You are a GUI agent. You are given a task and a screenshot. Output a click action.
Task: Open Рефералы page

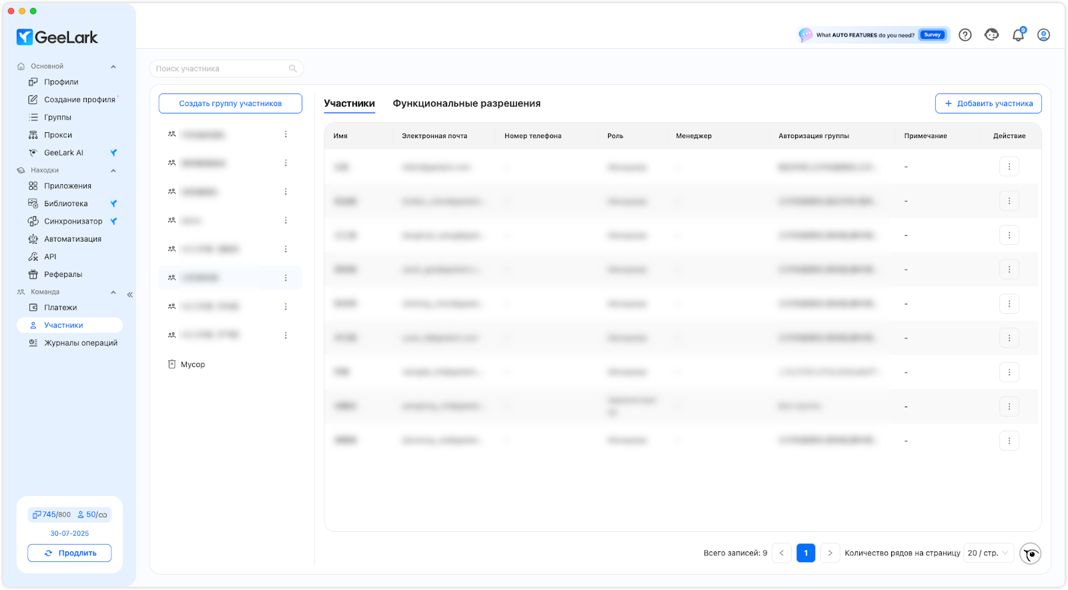click(63, 274)
